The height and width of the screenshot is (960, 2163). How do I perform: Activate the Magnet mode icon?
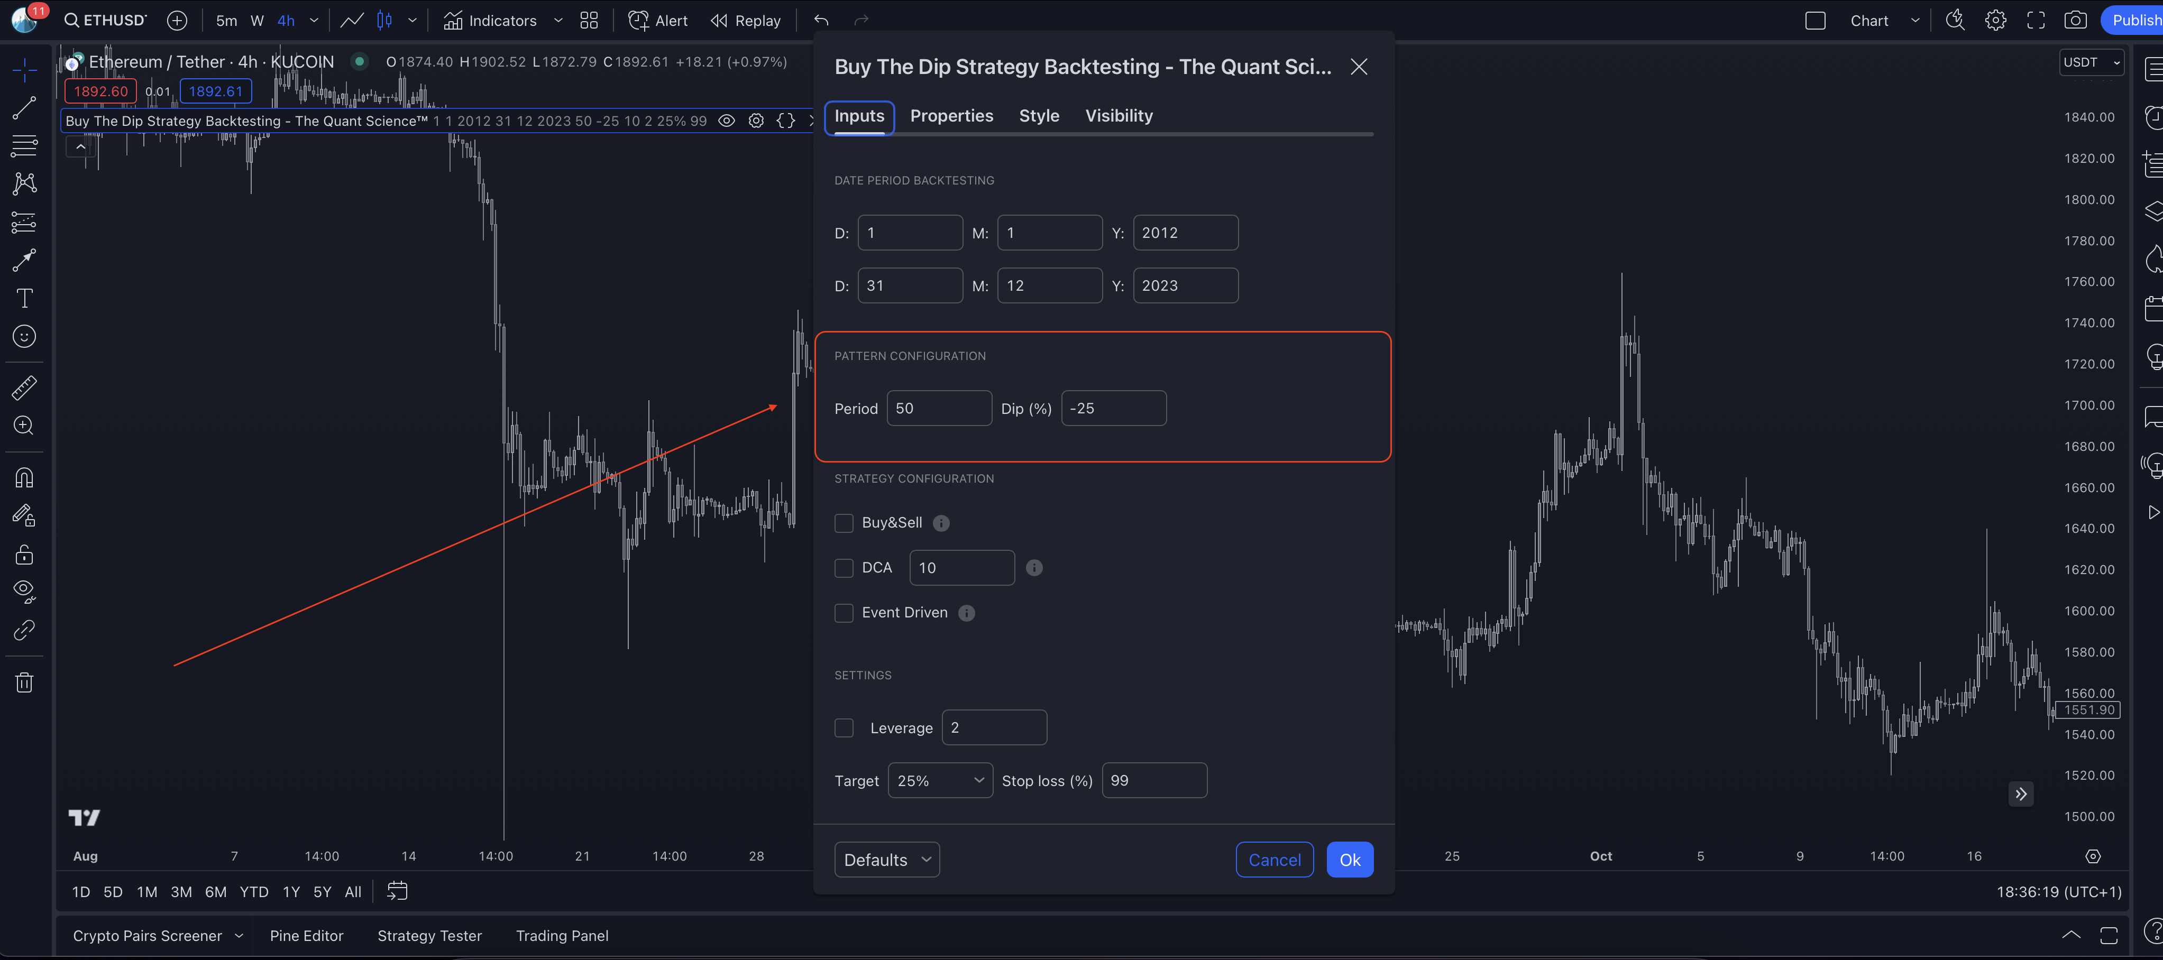click(24, 477)
